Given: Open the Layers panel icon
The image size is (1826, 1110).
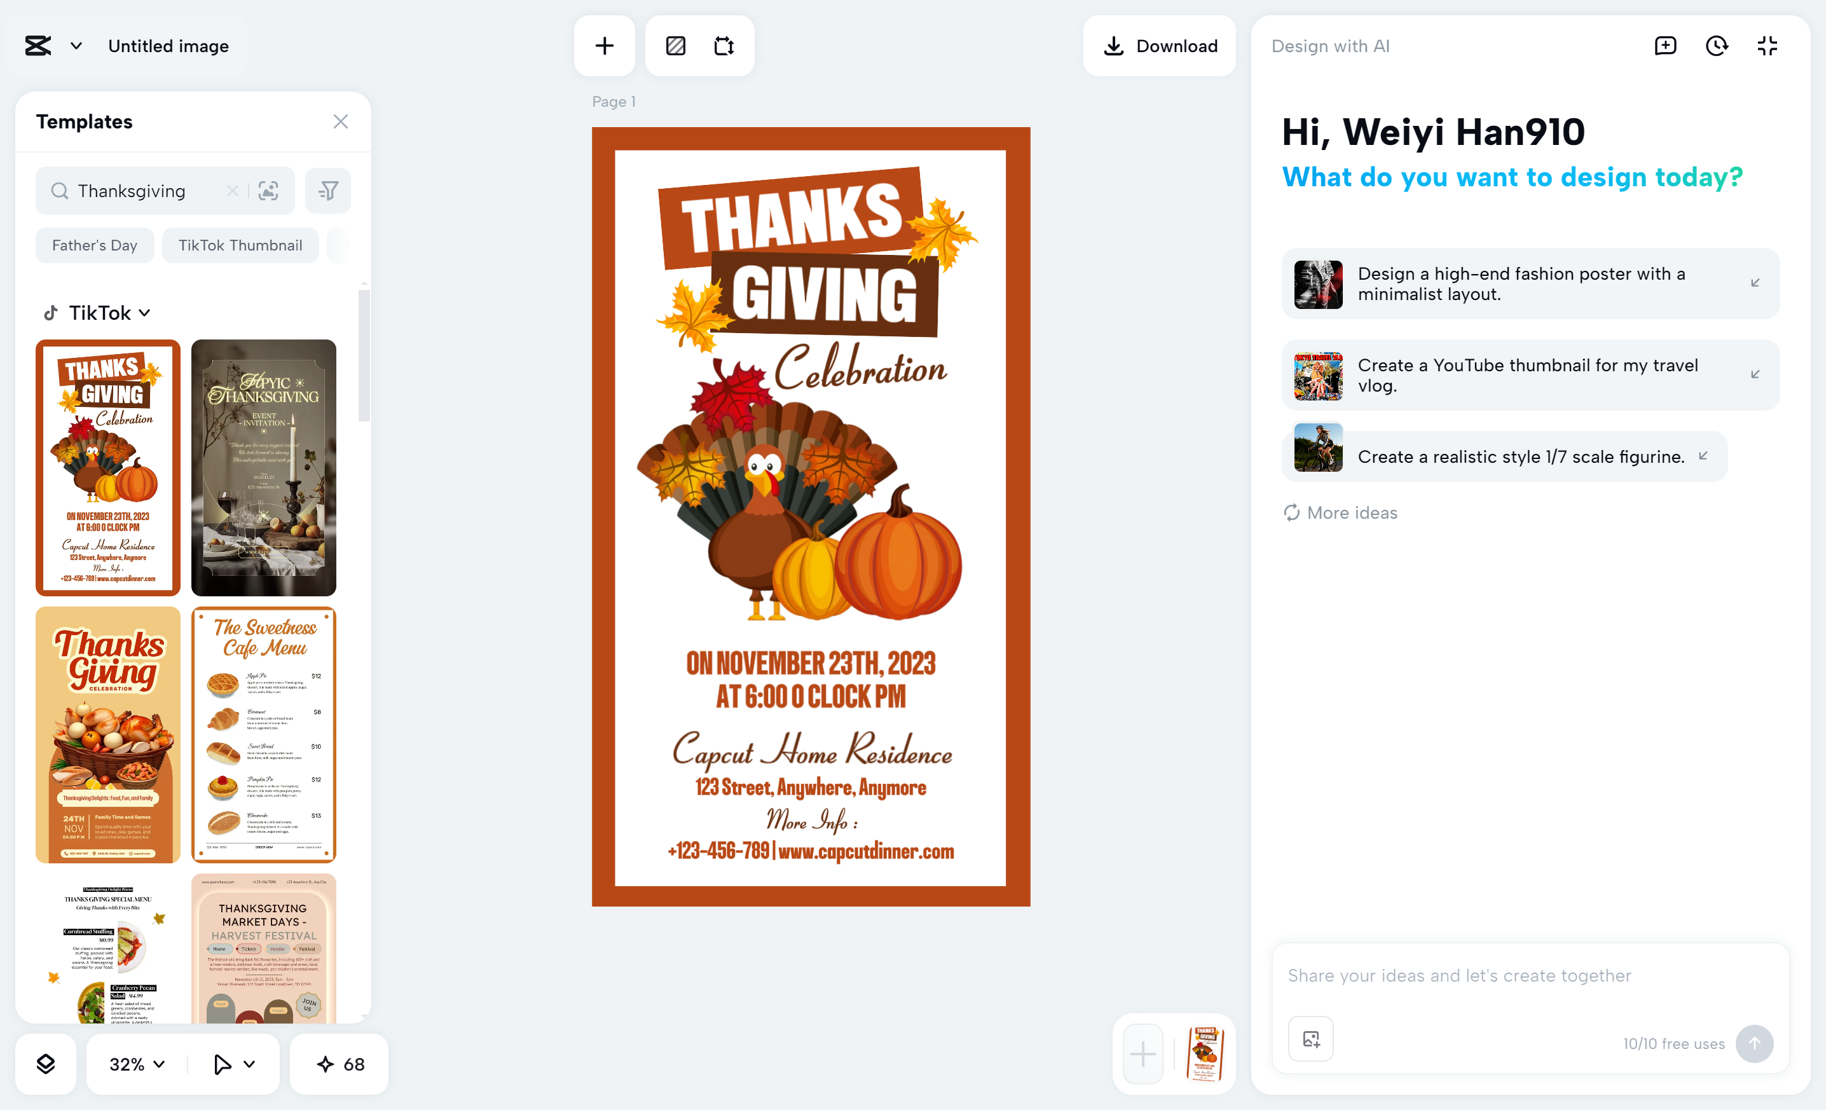Looking at the screenshot, I should point(45,1064).
